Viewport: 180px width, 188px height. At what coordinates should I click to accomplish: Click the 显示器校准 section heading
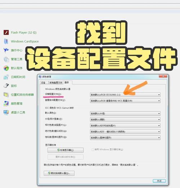tap(50, 145)
